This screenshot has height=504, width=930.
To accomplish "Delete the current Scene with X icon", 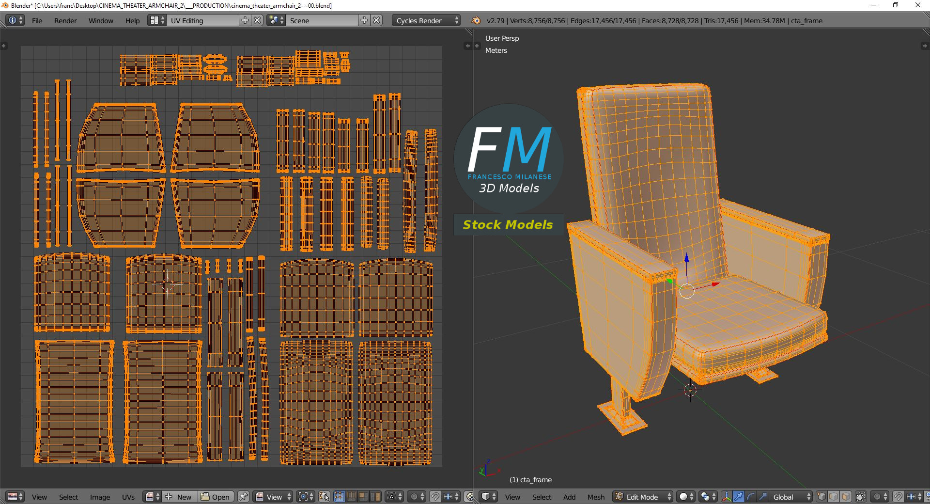I will pos(376,20).
